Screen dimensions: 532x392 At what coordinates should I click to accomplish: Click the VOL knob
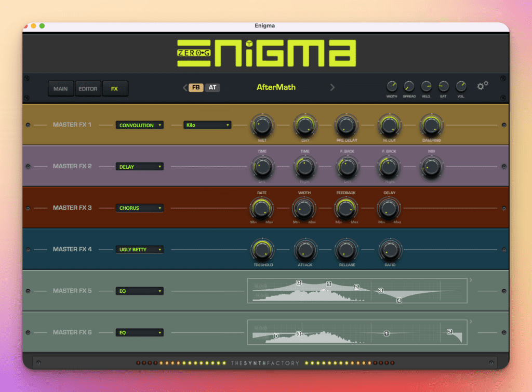click(x=461, y=87)
